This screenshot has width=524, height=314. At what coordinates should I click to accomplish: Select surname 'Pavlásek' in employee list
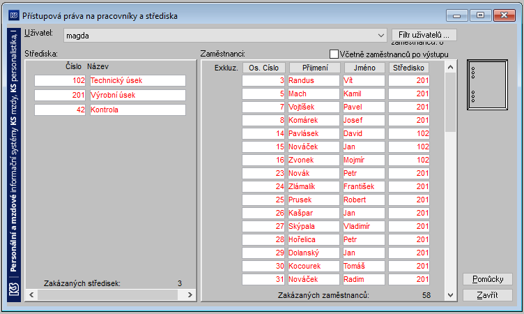[x=314, y=133]
